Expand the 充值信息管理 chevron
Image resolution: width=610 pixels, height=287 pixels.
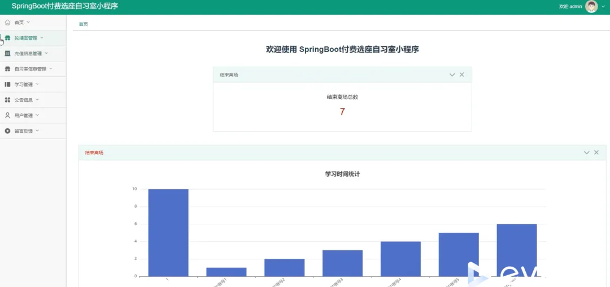pos(46,53)
